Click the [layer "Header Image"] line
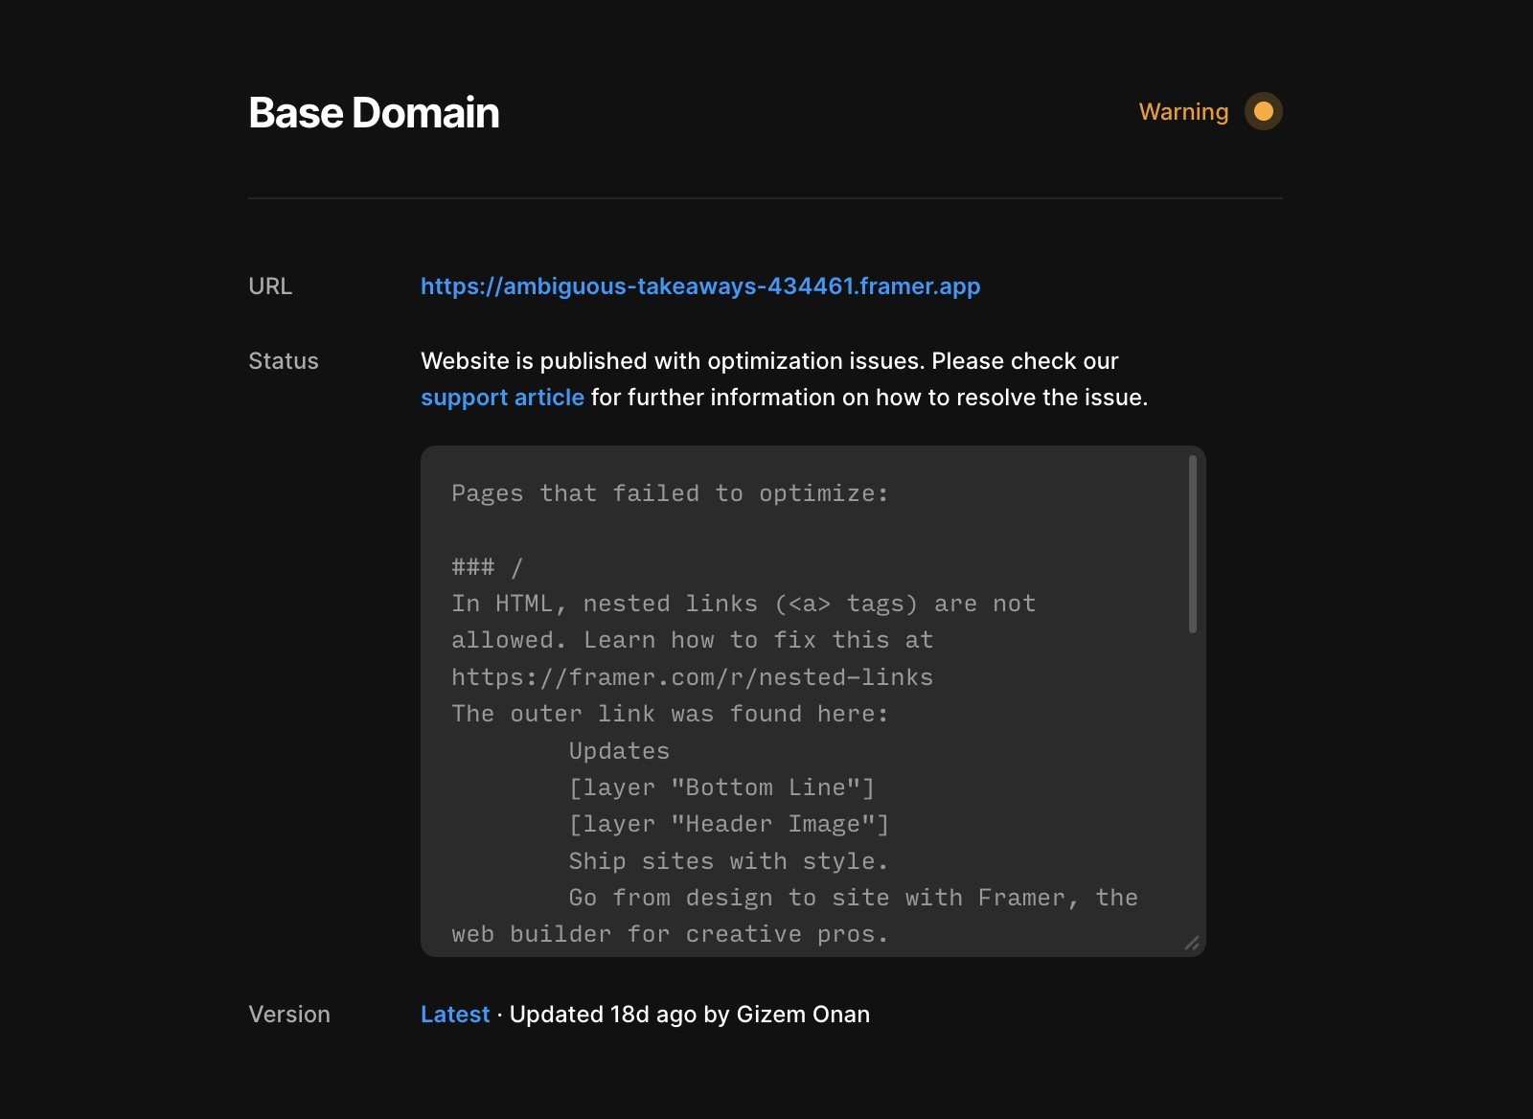 tap(729, 824)
